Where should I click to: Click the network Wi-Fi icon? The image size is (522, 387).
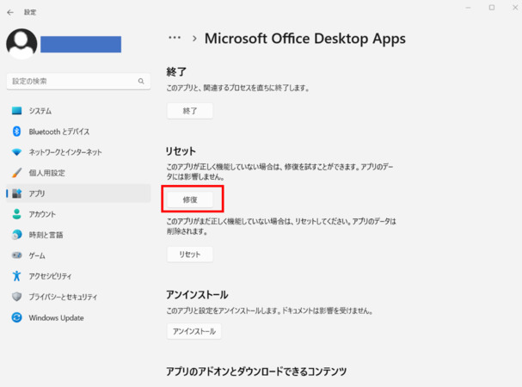coord(16,152)
